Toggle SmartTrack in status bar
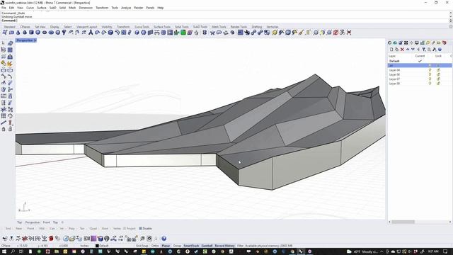The image size is (453, 255). tap(191, 246)
